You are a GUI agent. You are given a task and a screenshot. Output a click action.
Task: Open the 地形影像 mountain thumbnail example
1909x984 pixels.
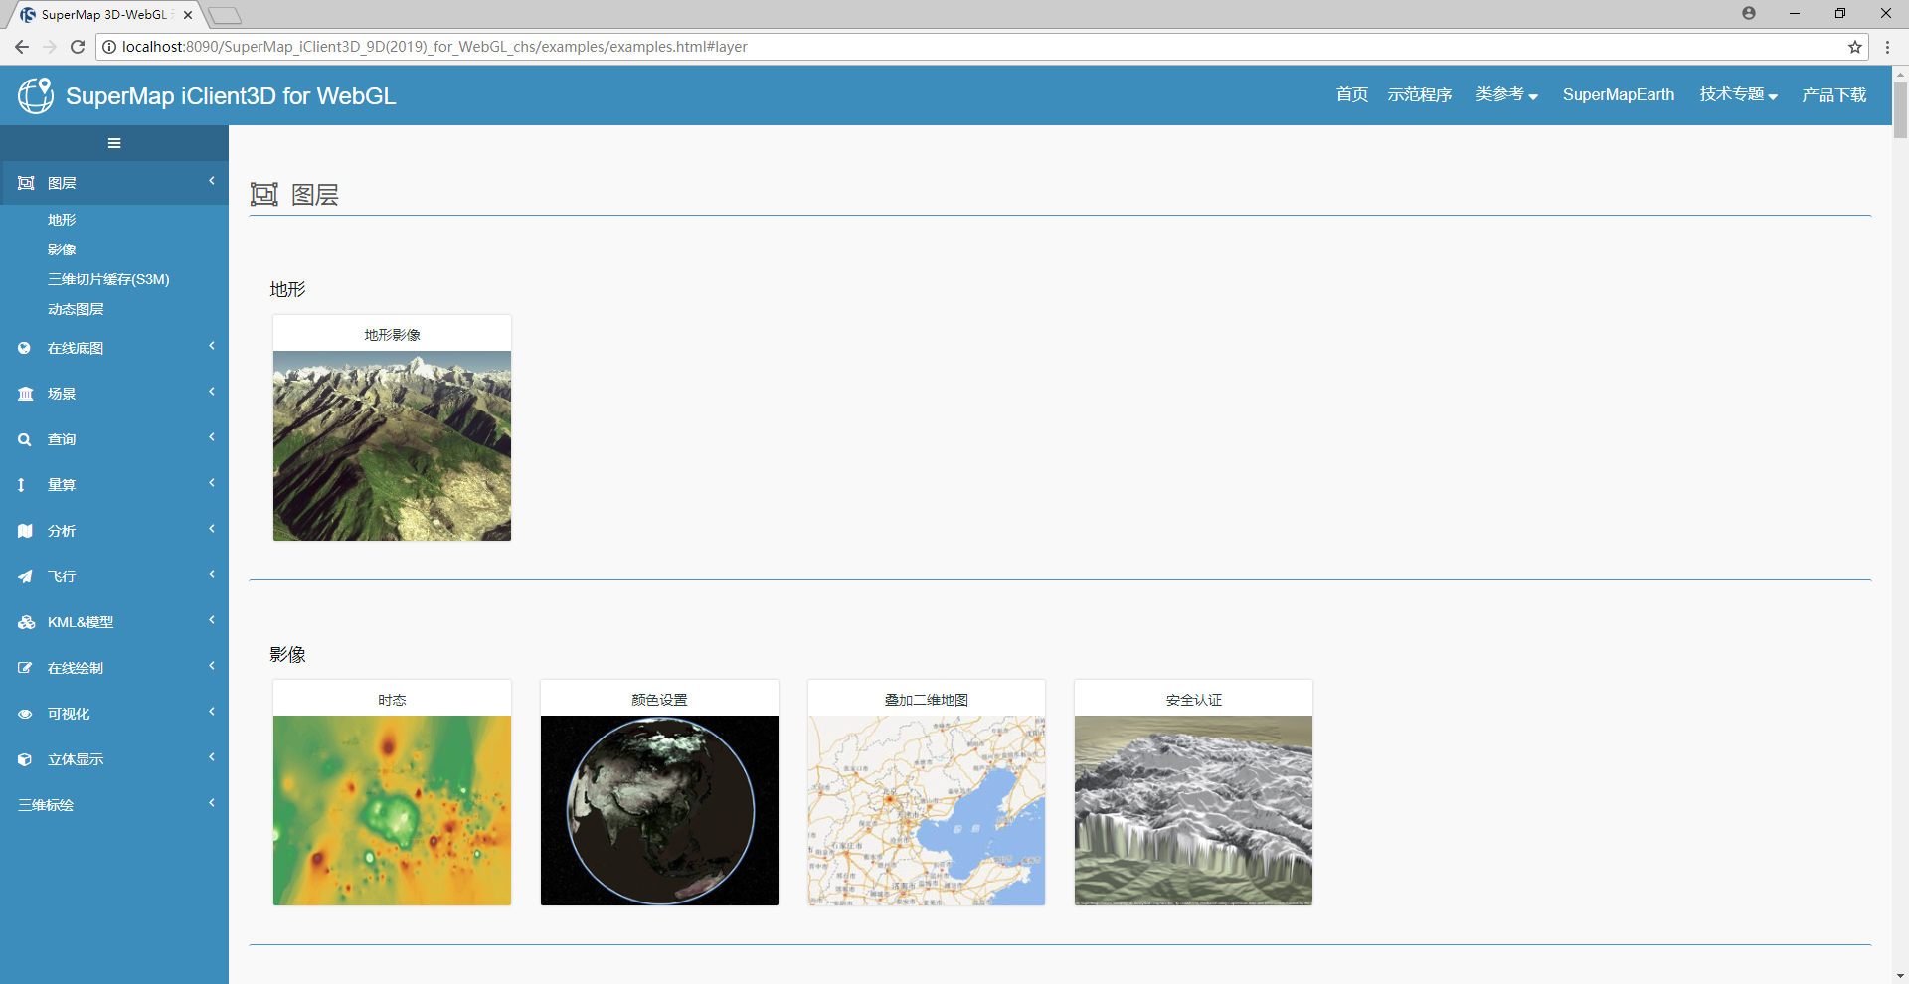coord(392,445)
